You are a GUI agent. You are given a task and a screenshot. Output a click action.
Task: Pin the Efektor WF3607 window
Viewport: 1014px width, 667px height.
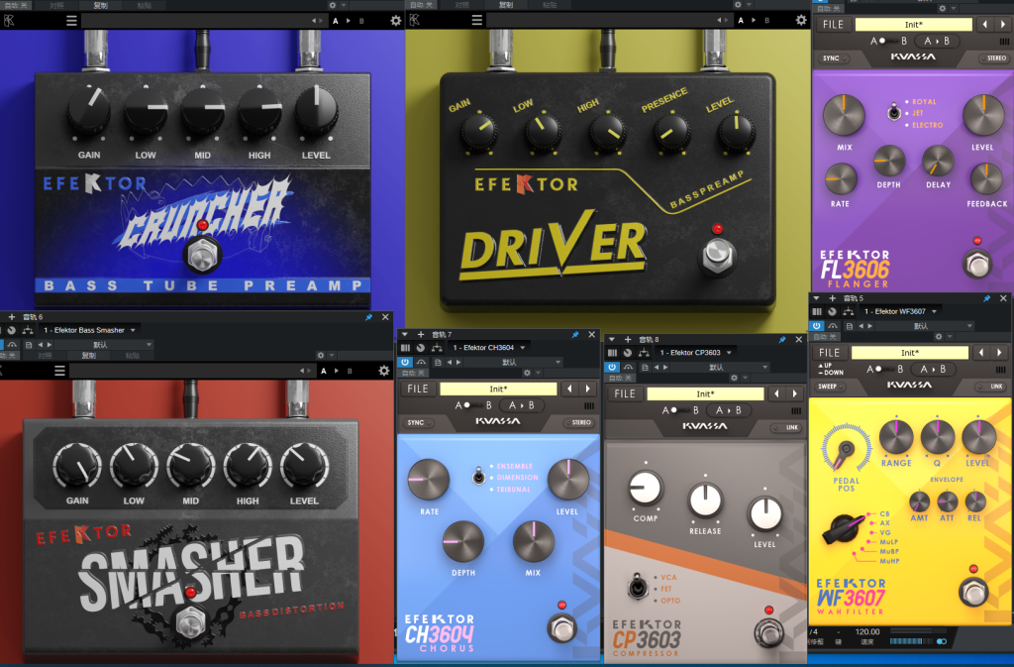pos(987,298)
